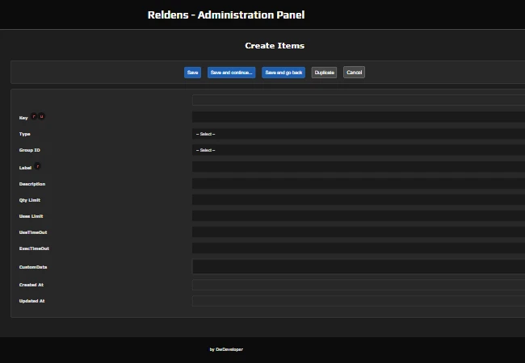Click Save and continue button
Viewport: 525px width, 363px height.
click(231, 73)
